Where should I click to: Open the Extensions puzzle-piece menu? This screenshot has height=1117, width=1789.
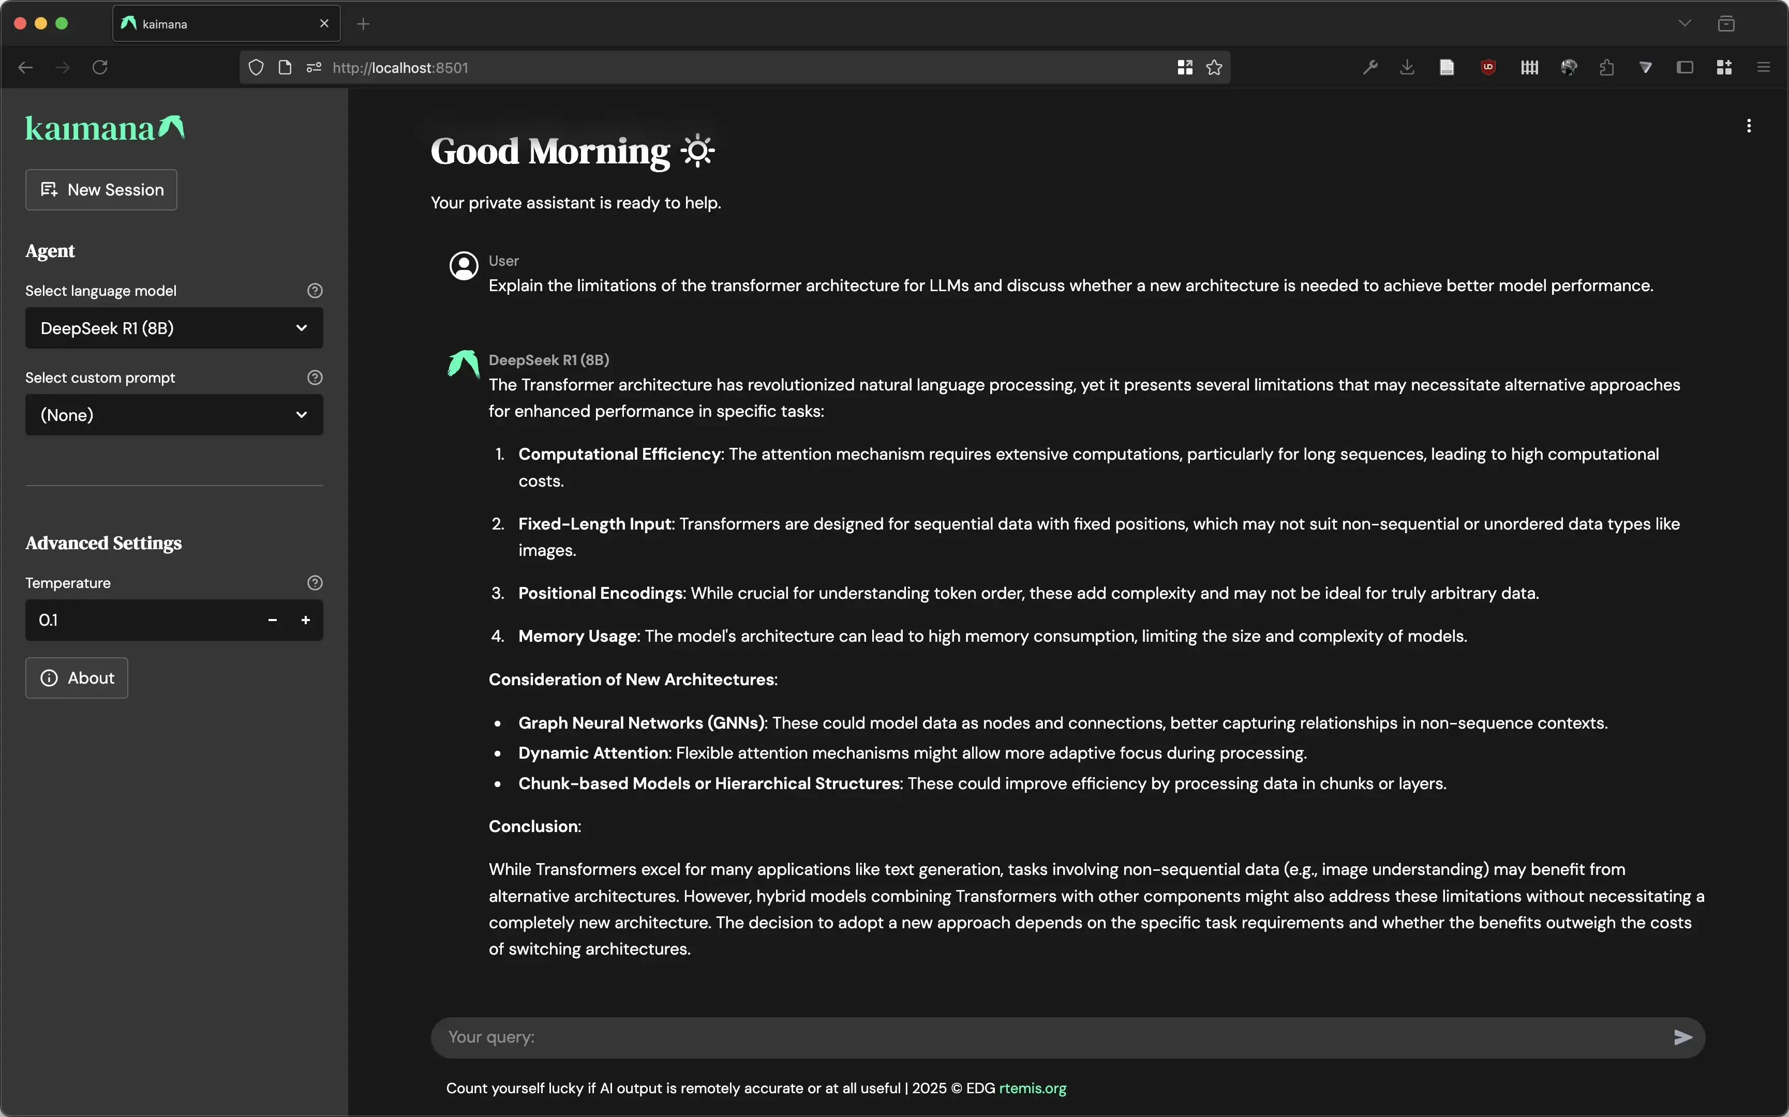pos(1607,67)
